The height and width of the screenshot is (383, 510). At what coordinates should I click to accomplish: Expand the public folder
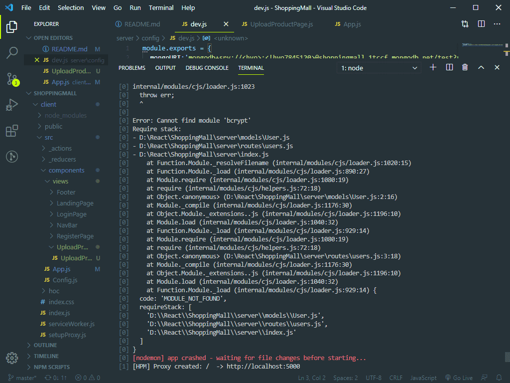click(53, 126)
